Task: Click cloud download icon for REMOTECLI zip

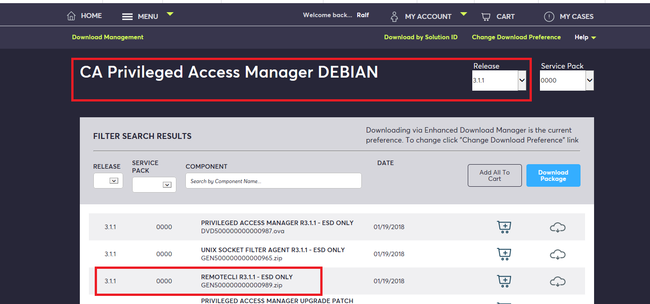Action: point(558,281)
